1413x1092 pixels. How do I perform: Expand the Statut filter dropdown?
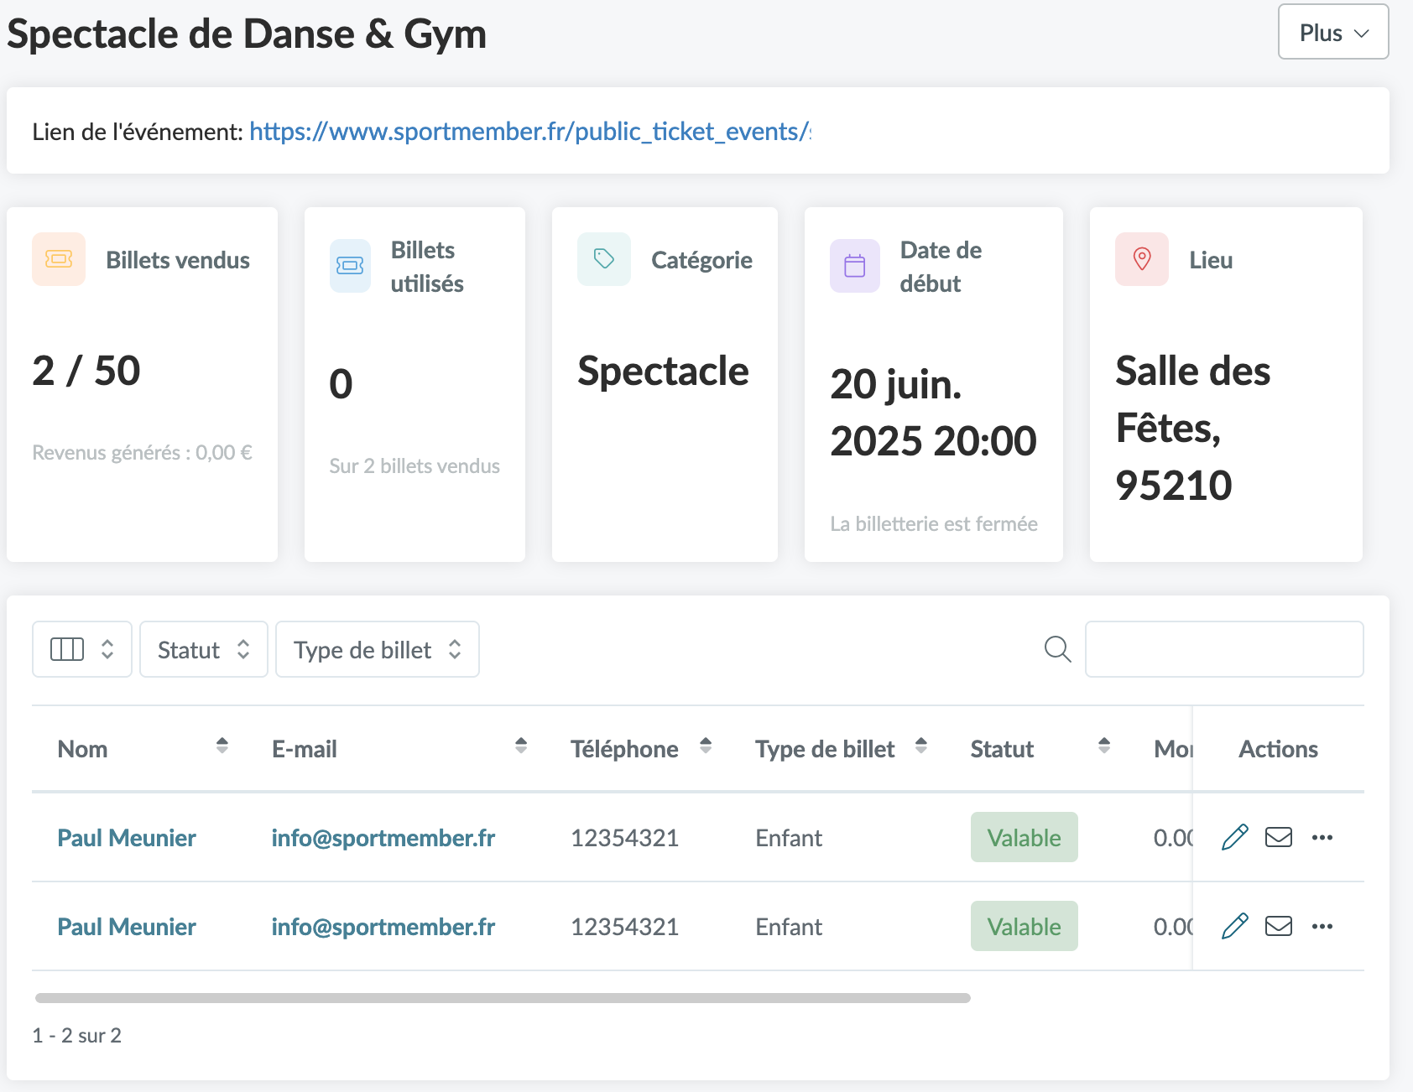(203, 649)
